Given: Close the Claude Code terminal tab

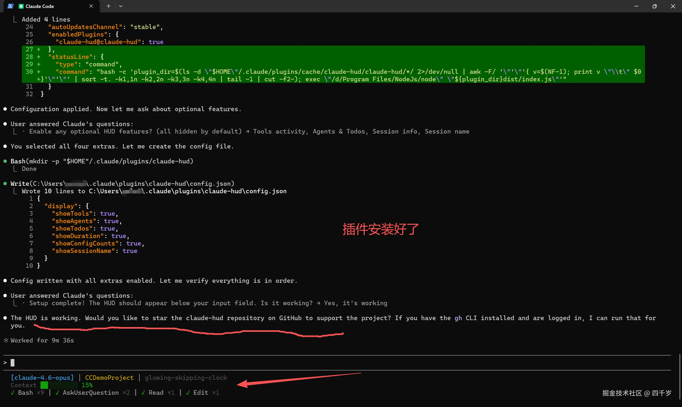Looking at the screenshot, I should pos(91,6).
